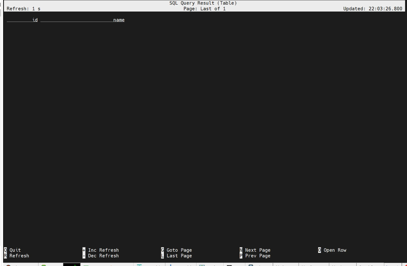Click the "Refresh: 1 s" status text
This screenshot has width=407, height=266.
(x=23, y=9)
